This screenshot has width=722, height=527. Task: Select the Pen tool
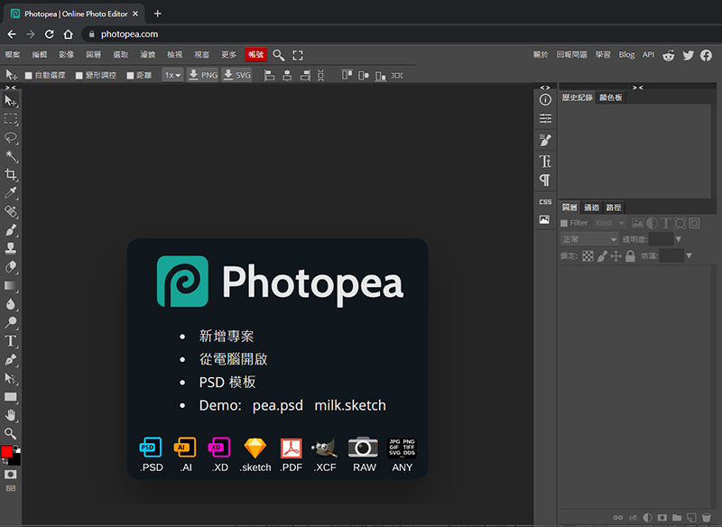tap(11, 359)
